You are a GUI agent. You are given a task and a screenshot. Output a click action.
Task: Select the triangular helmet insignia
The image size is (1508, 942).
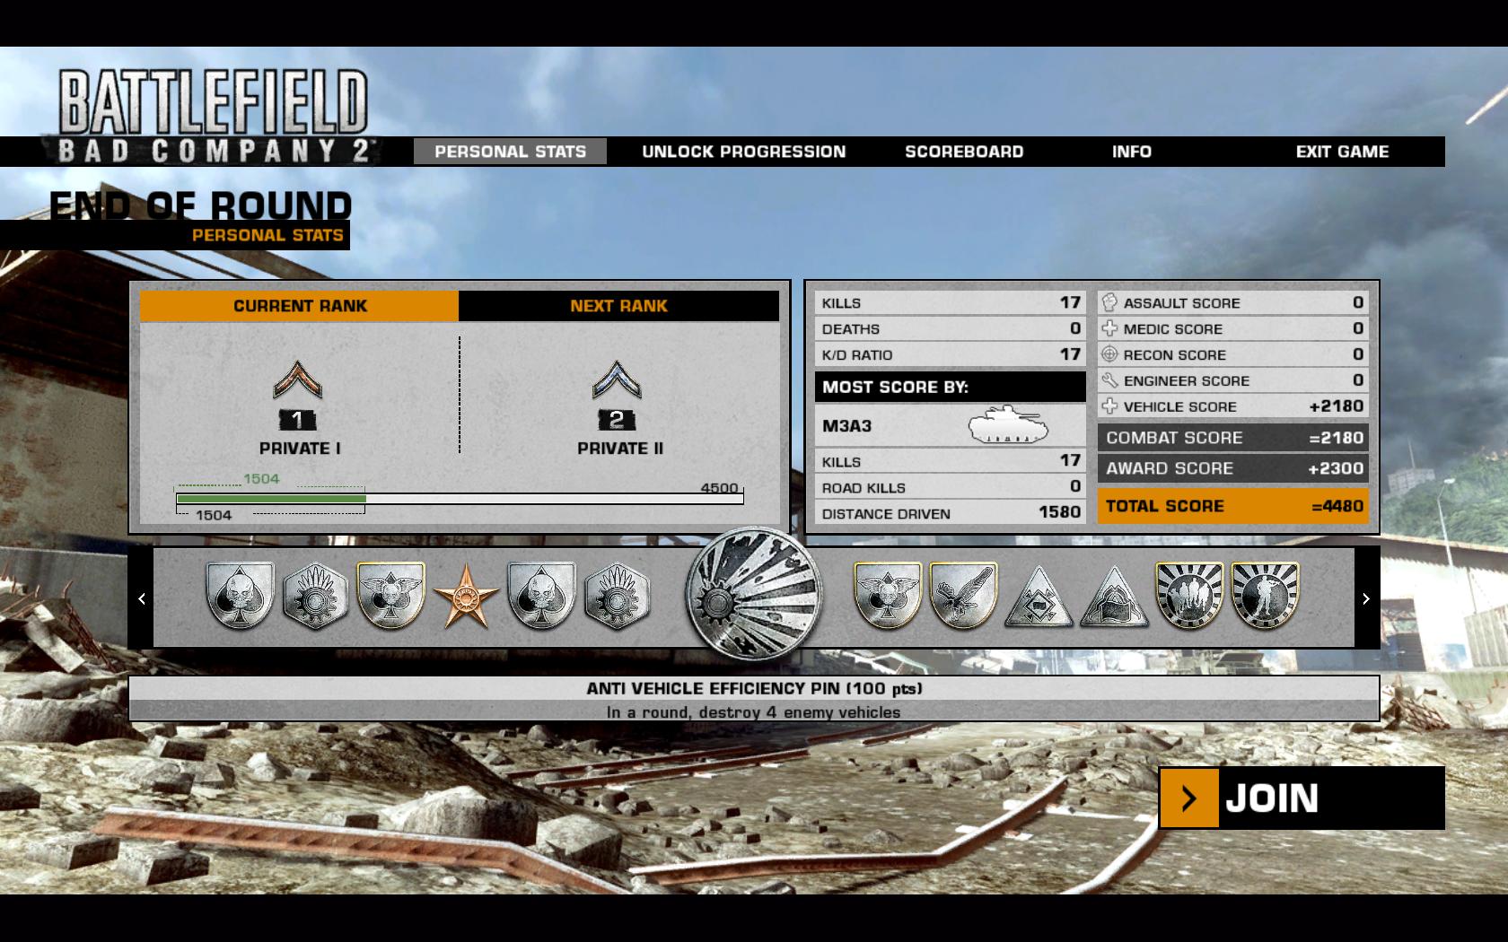[1114, 597]
